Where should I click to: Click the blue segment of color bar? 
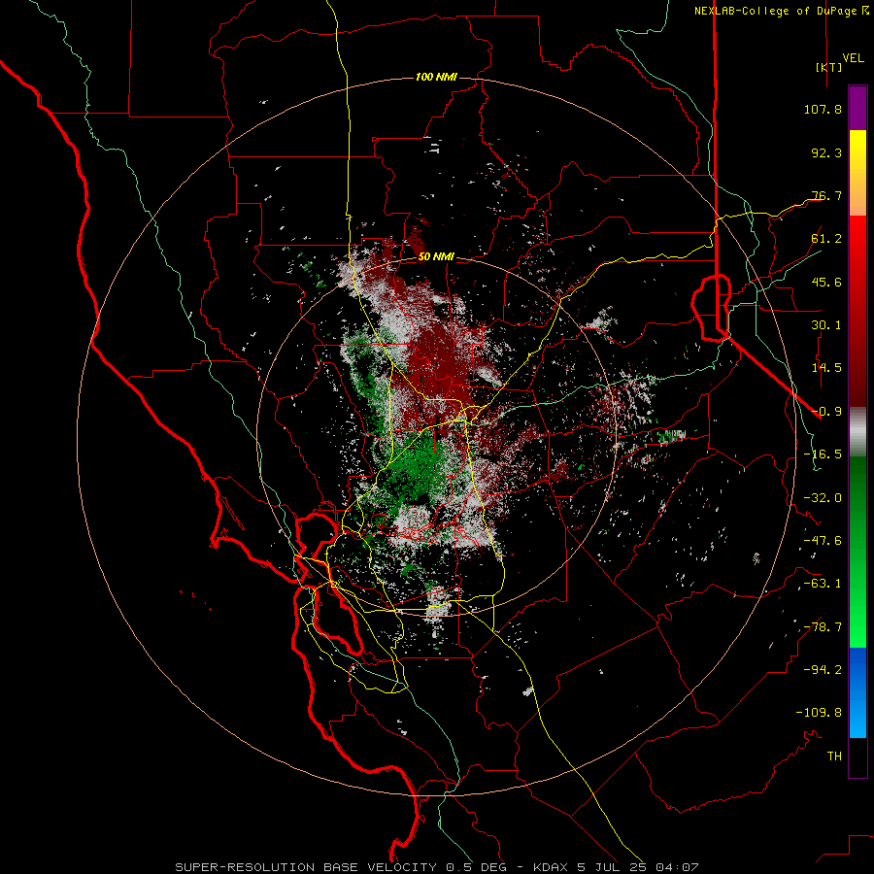click(x=857, y=692)
